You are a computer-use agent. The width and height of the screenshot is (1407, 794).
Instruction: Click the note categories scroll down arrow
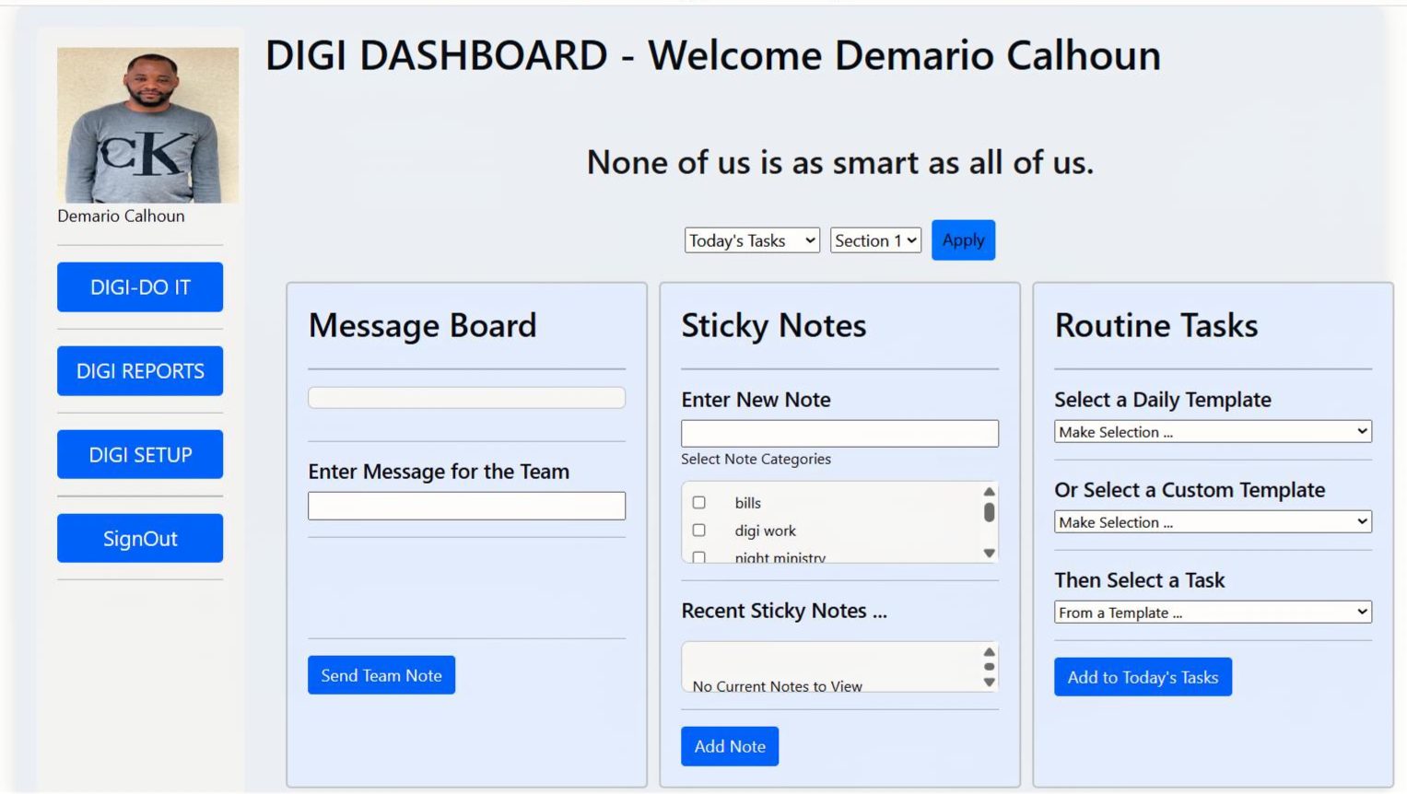[989, 554]
